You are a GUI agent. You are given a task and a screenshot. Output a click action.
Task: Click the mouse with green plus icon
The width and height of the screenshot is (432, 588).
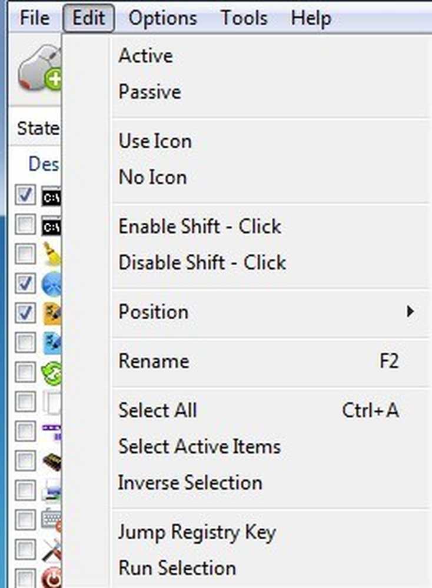40,69
